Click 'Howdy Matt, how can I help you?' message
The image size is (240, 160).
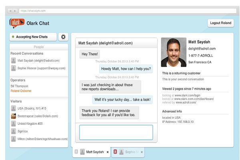click(126, 69)
